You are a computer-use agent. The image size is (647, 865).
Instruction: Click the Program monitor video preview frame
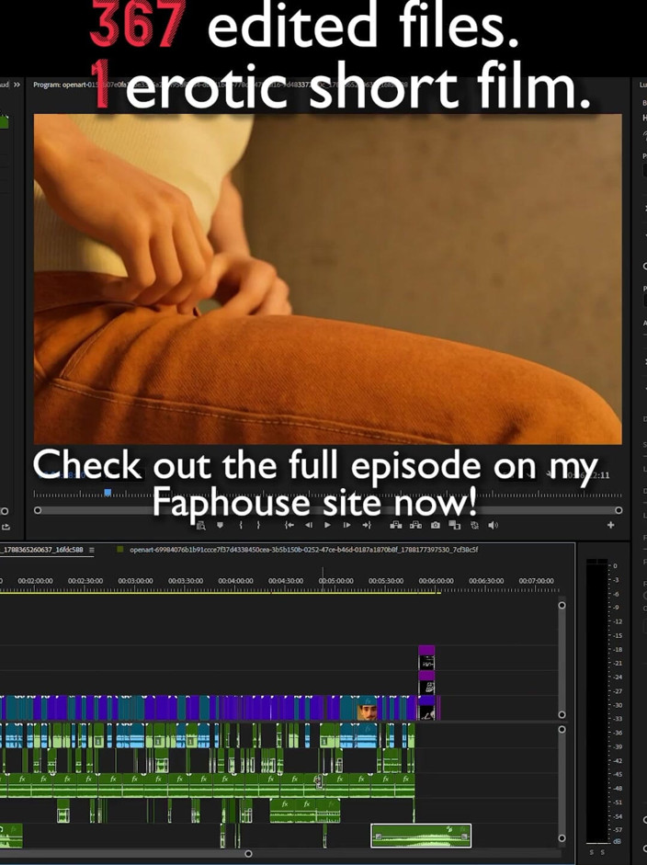(328, 279)
